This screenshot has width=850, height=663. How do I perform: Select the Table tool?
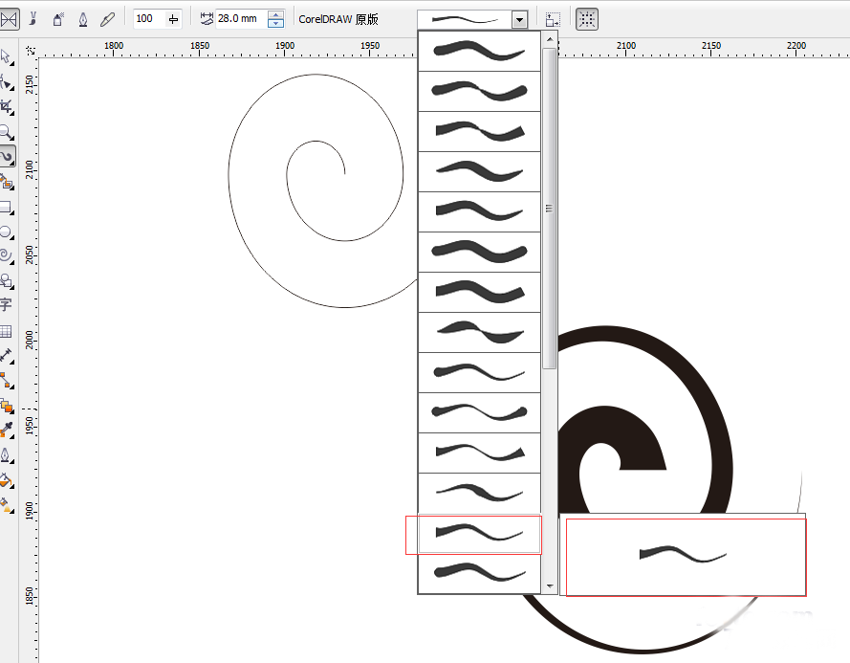click(x=7, y=330)
